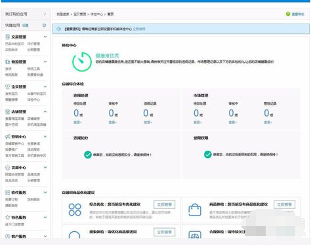Click the green help icon at top right

288,14
